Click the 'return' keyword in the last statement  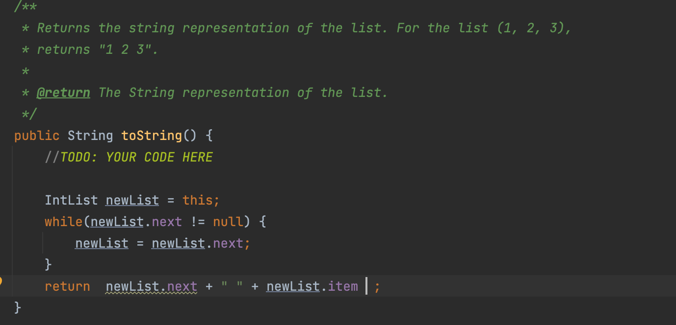67,286
